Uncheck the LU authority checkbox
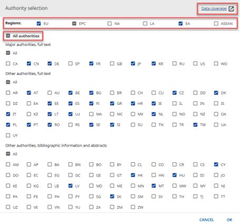 [70, 114]
